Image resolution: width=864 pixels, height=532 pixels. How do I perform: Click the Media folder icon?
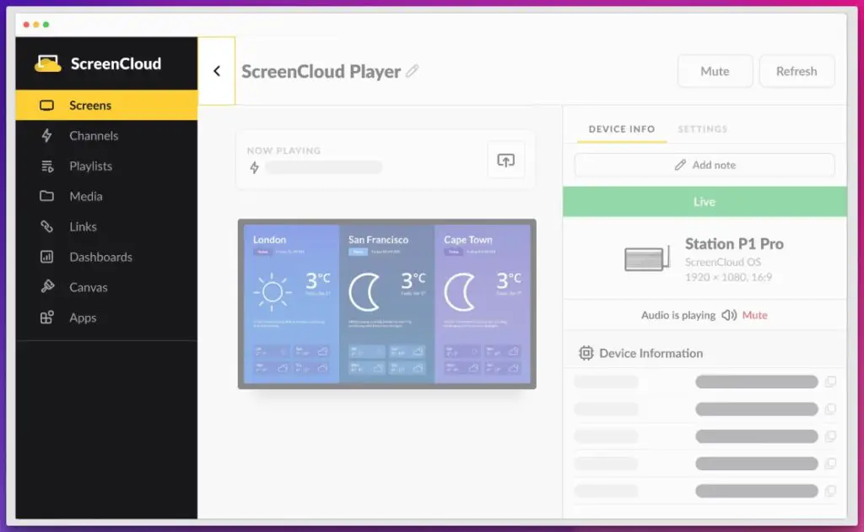(47, 196)
